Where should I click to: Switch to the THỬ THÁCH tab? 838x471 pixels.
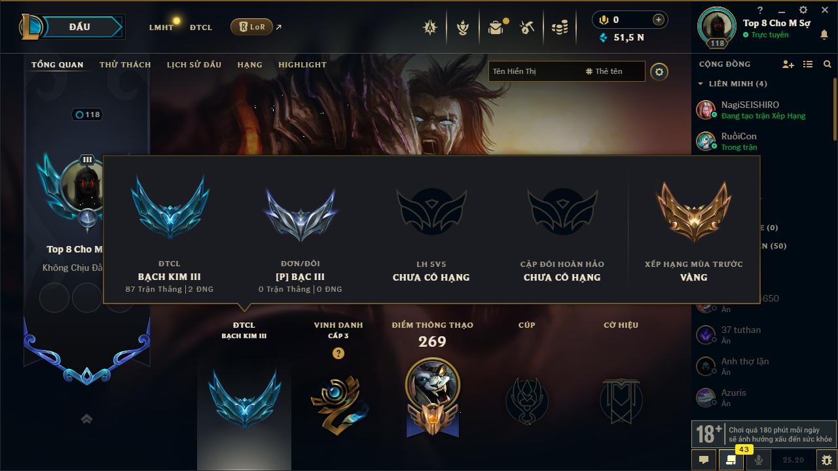tap(125, 65)
